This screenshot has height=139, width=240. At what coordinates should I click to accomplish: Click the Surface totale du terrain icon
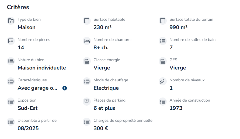pyautogui.click(x=163, y=21)
